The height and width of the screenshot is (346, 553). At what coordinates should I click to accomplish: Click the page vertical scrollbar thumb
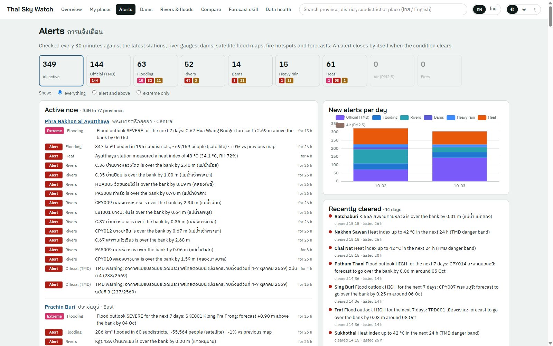pos(550,16)
